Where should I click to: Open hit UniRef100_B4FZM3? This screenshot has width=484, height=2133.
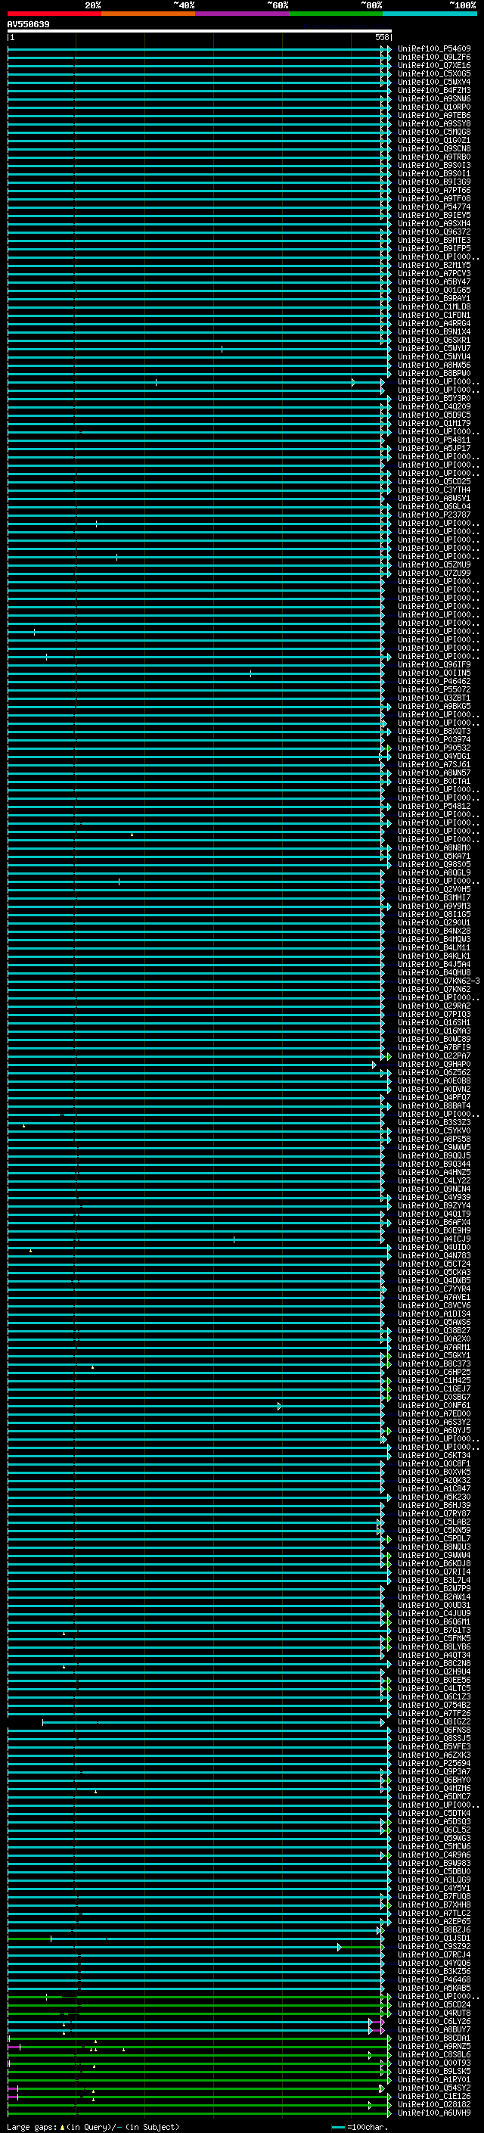click(x=433, y=90)
